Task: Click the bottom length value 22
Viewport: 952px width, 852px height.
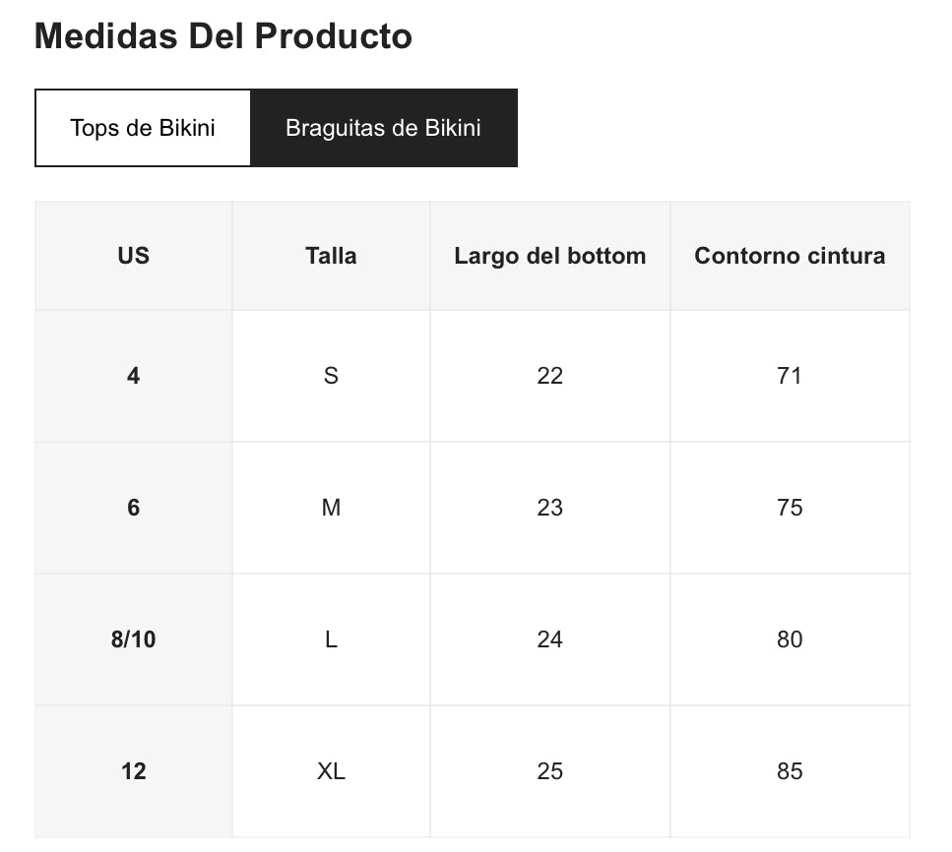Action: tap(549, 376)
